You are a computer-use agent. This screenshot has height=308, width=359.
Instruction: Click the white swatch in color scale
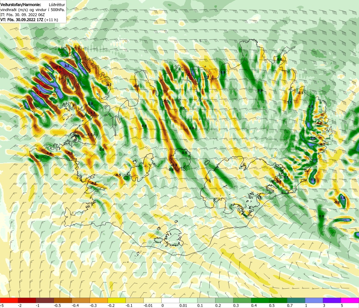coord(171,300)
